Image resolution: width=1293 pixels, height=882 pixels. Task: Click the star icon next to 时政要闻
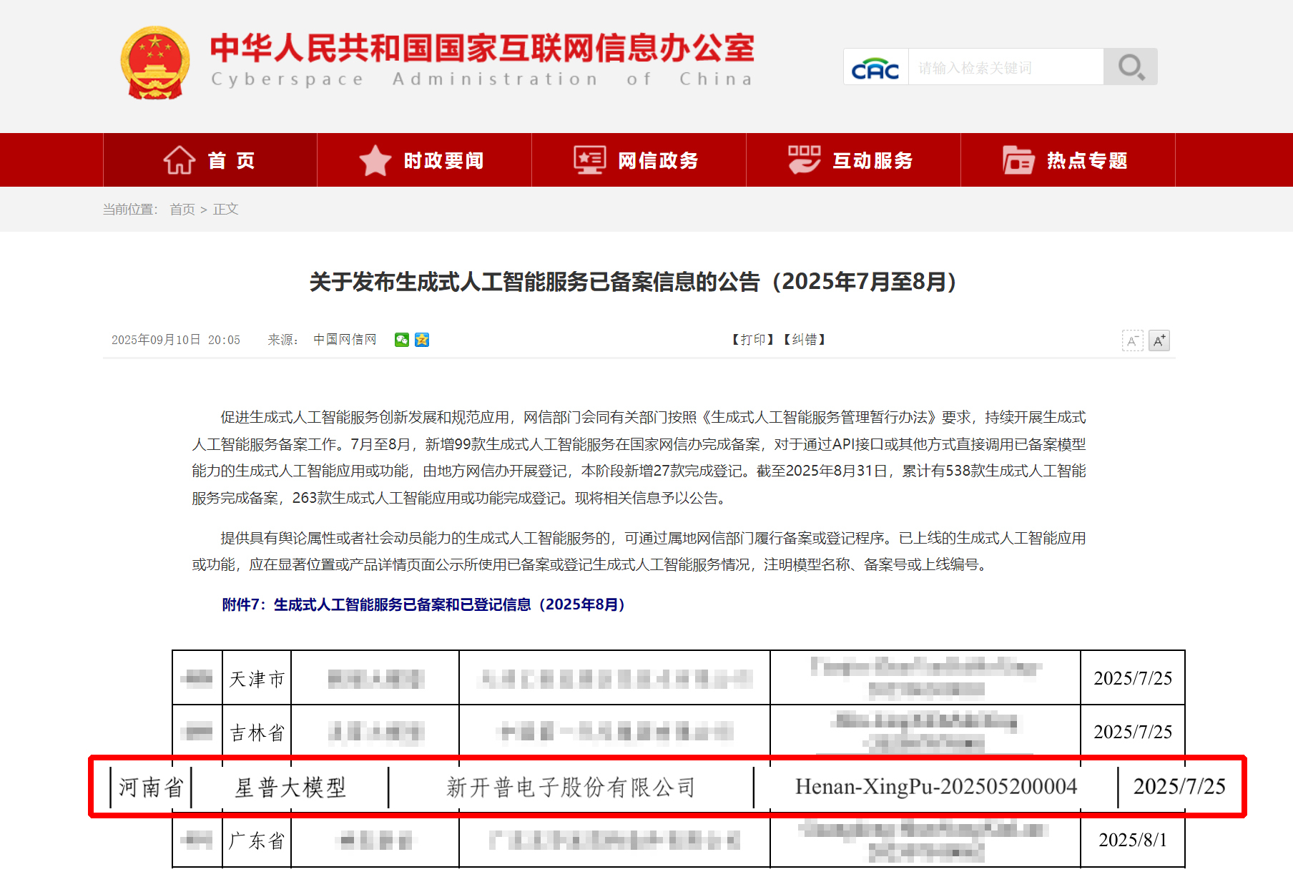tap(376, 159)
